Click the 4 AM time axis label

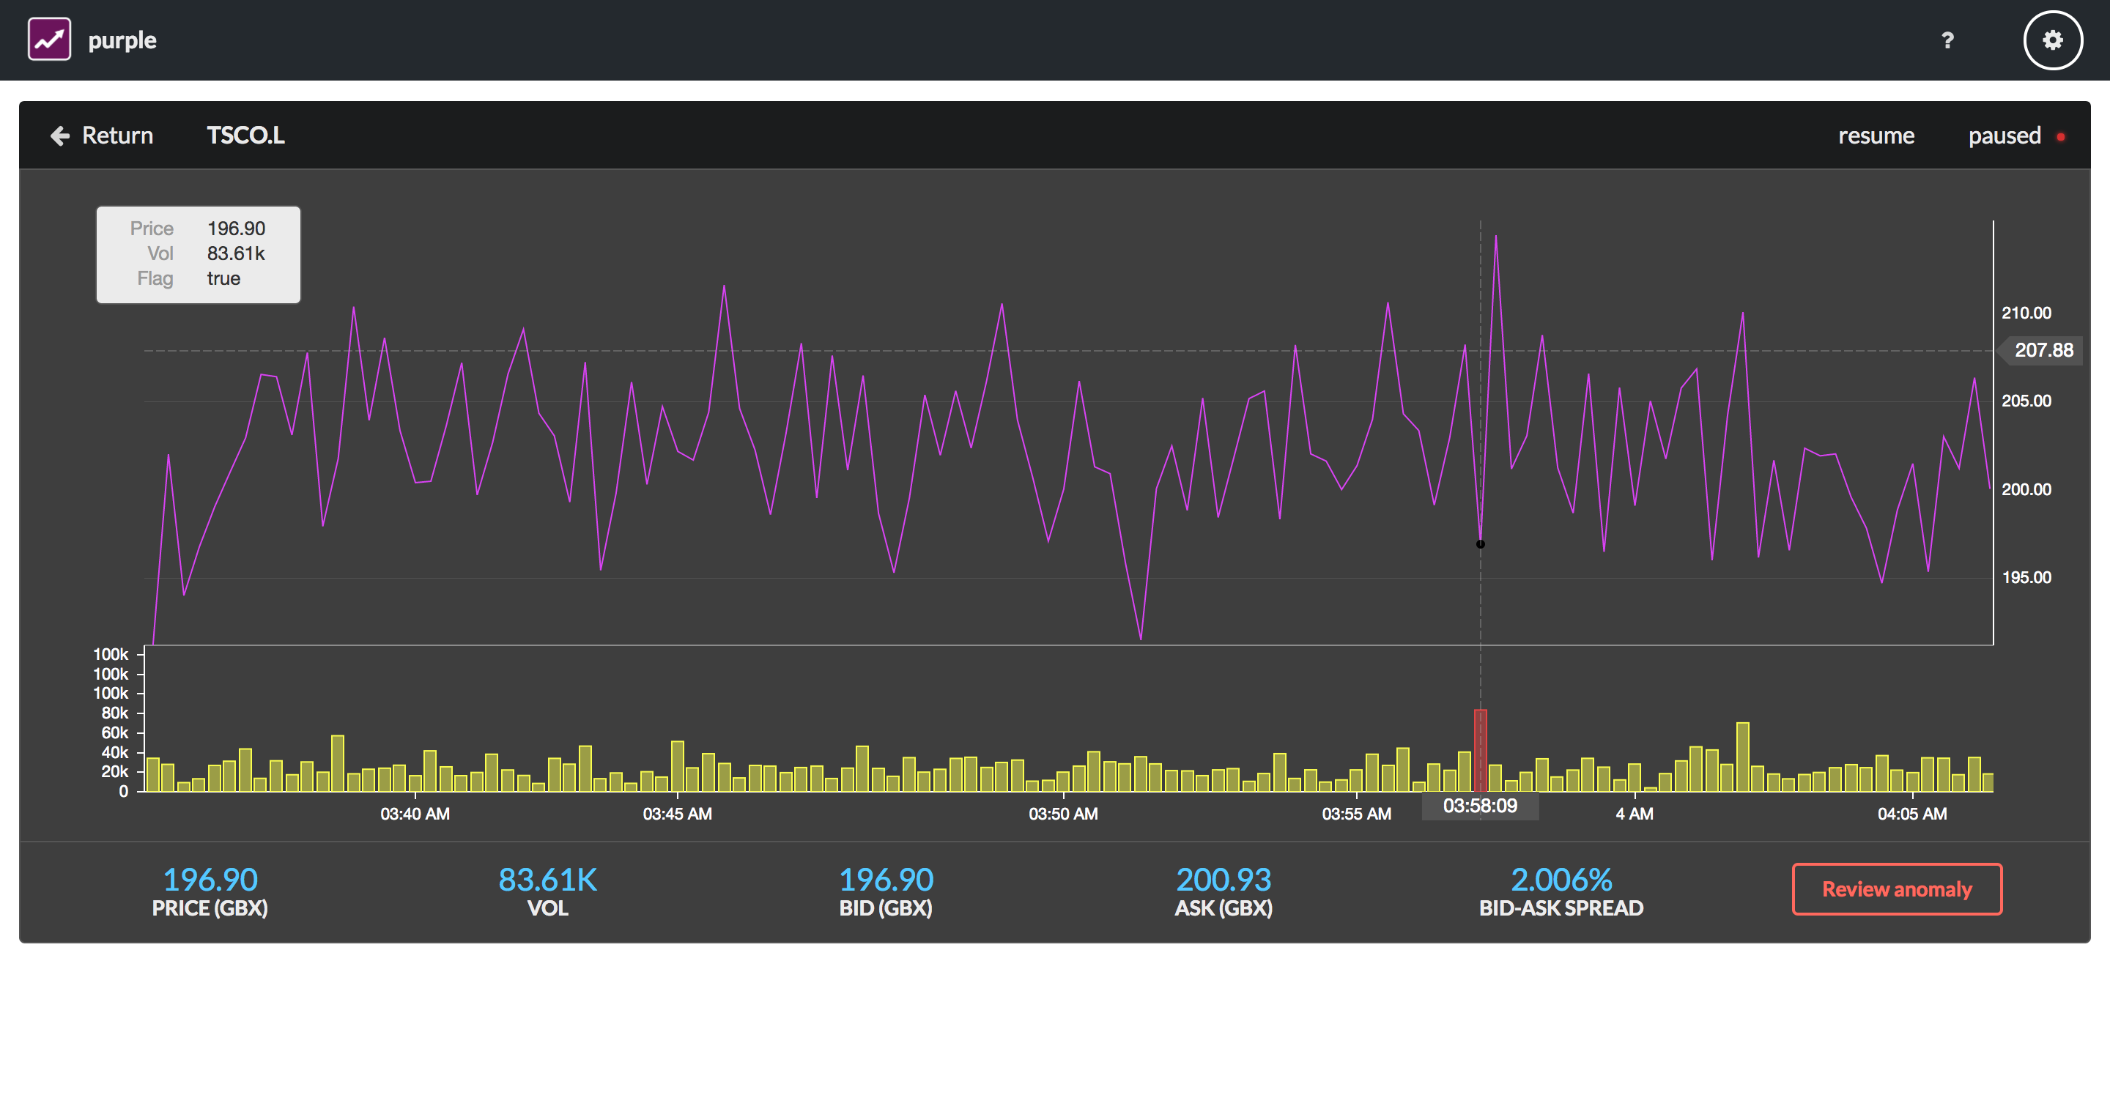(x=1634, y=814)
